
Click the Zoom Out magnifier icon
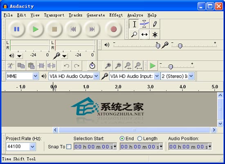click(x=118, y=66)
